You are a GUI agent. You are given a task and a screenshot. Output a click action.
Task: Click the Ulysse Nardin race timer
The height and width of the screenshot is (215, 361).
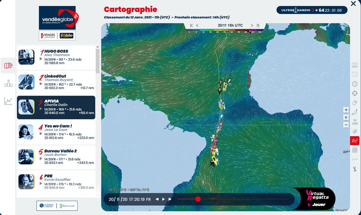(x=312, y=10)
